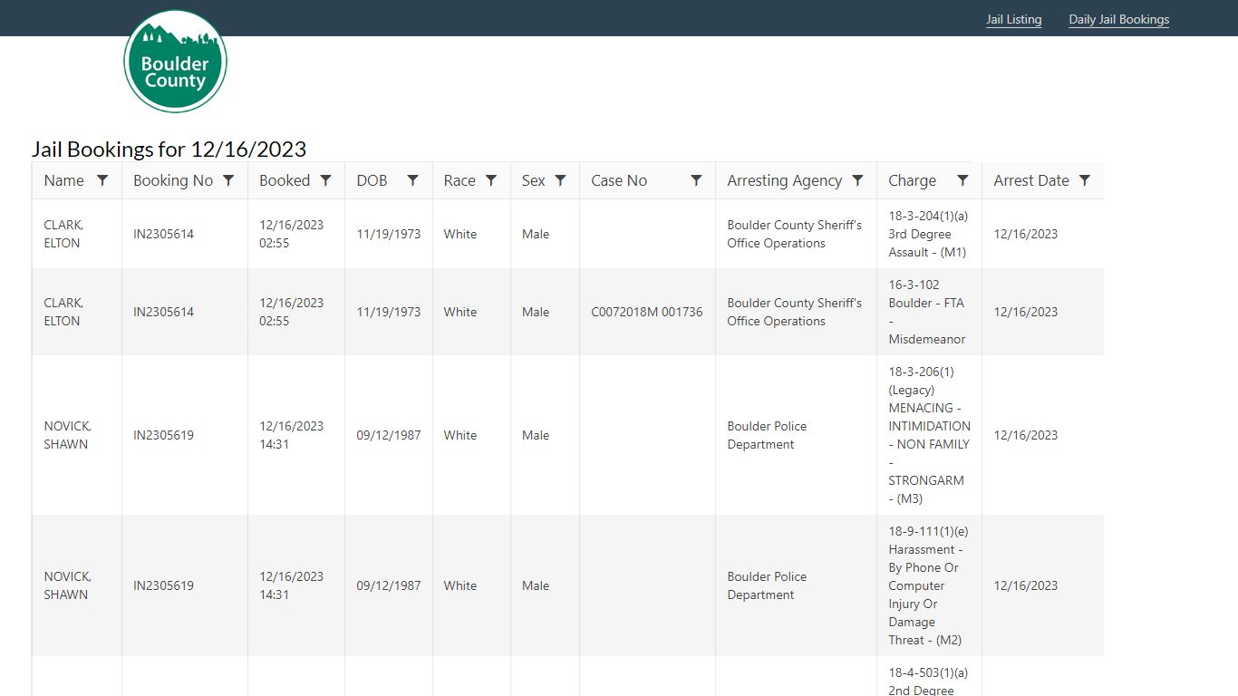Viewport: 1238px width, 696px height.
Task: Select the first CLARK, ELTON row name
Action: 63,234
